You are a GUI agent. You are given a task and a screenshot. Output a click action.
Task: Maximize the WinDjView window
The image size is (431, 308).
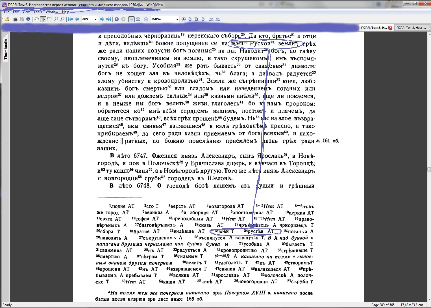click(x=415, y=3)
